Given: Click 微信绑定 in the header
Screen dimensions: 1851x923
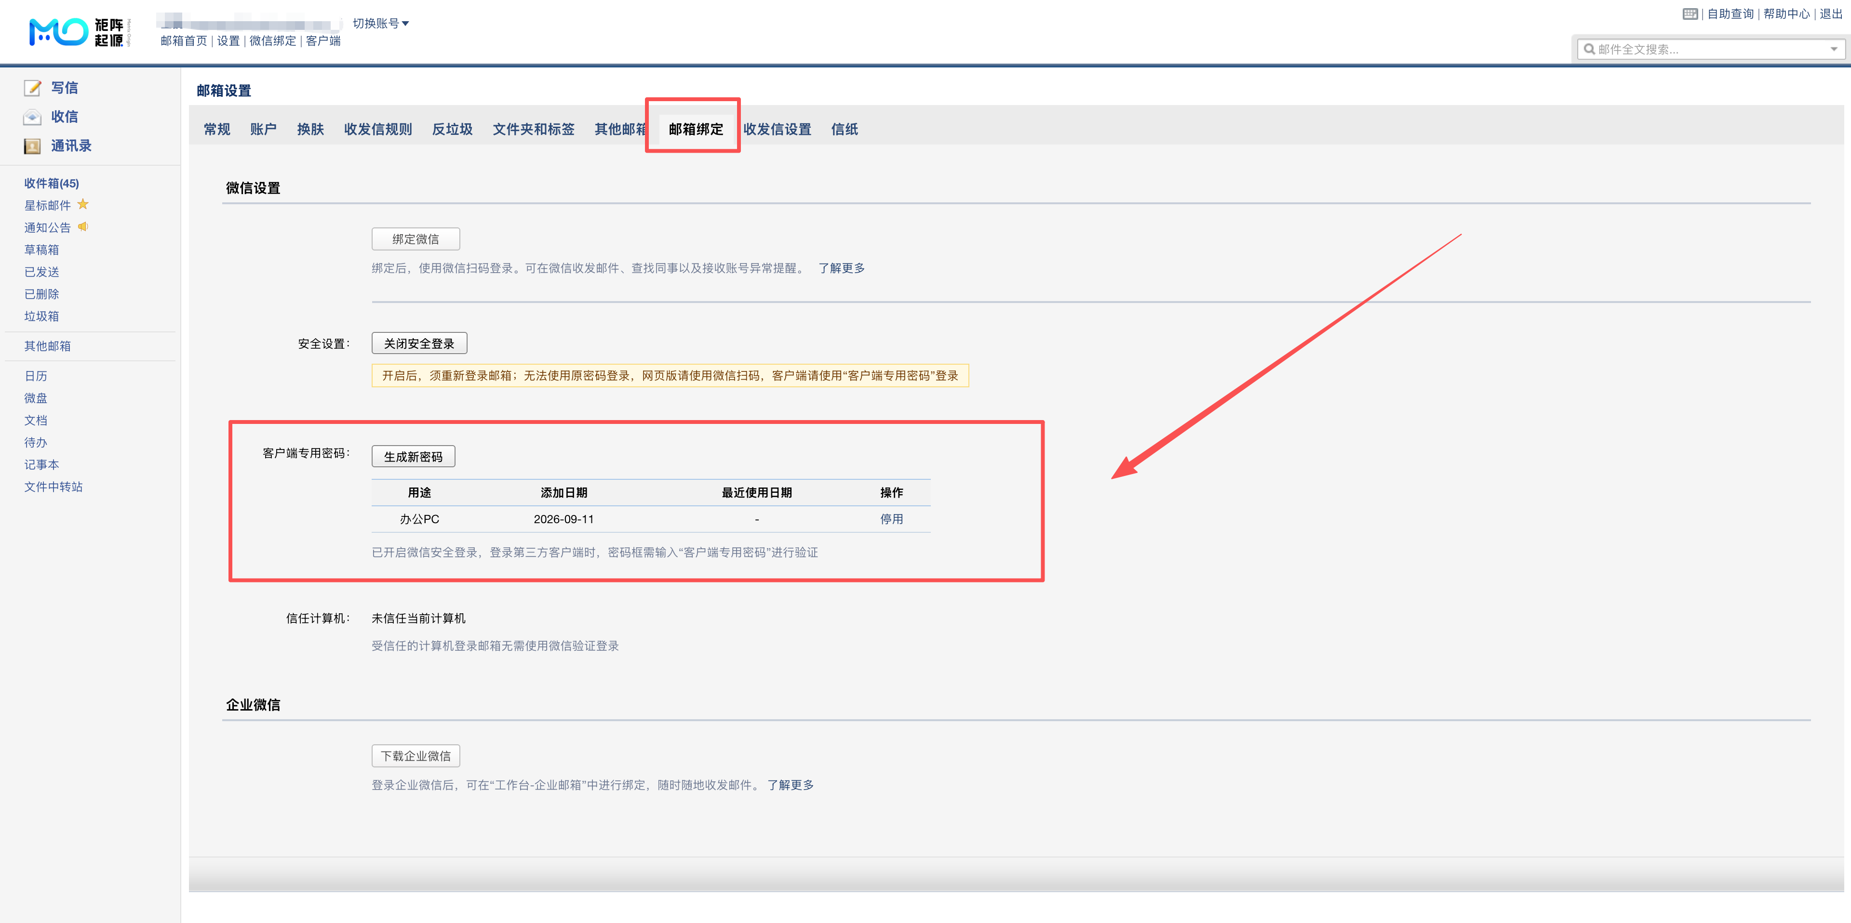Looking at the screenshot, I should 272,40.
